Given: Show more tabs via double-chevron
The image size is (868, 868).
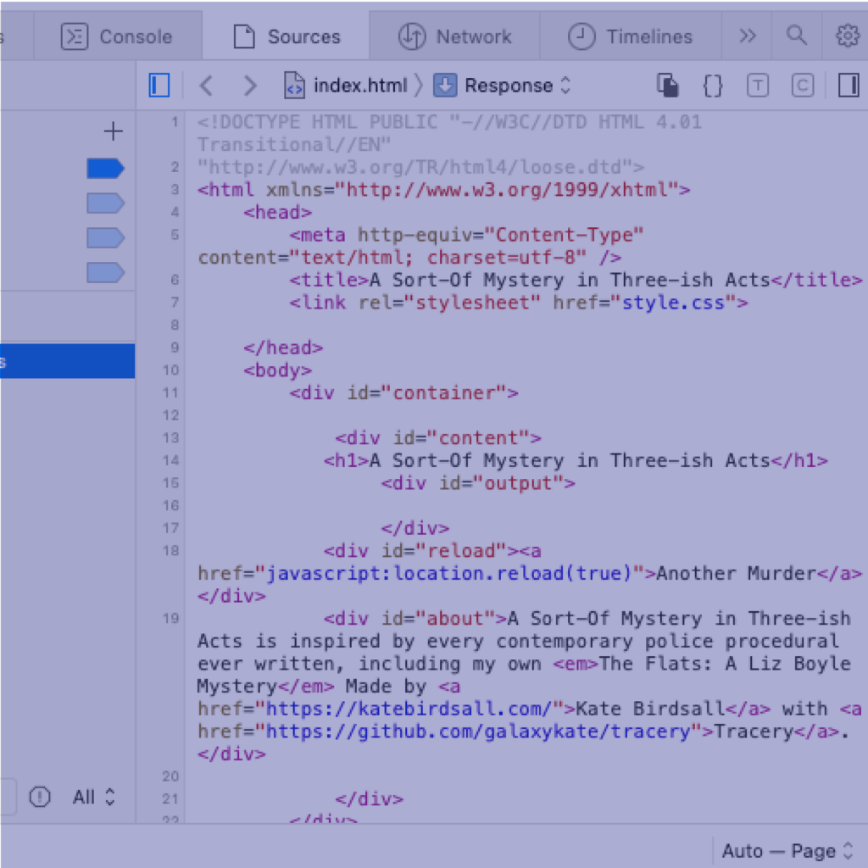Looking at the screenshot, I should pyautogui.click(x=748, y=36).
